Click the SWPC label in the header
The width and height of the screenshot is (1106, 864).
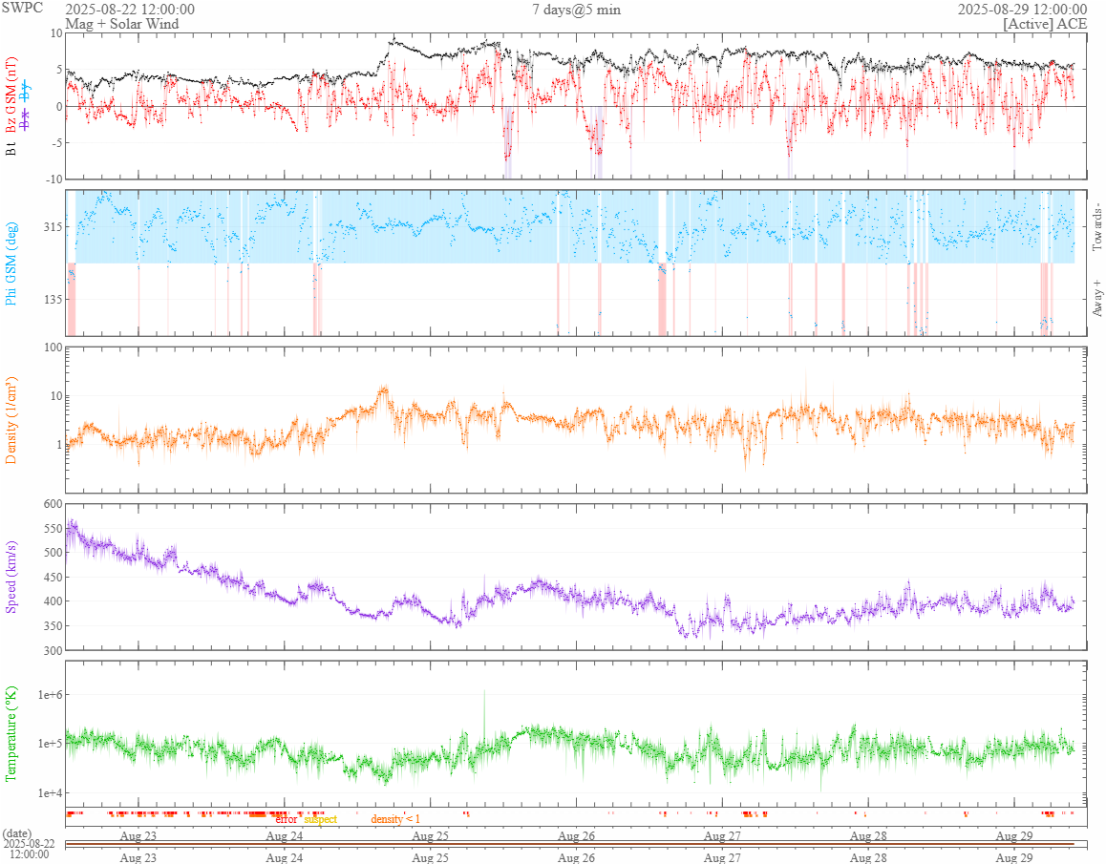click(22, 8)
